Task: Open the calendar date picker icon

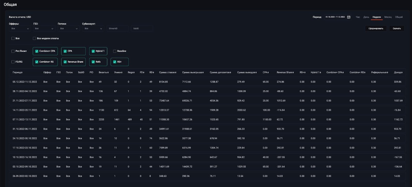Action: pos(349,17)
